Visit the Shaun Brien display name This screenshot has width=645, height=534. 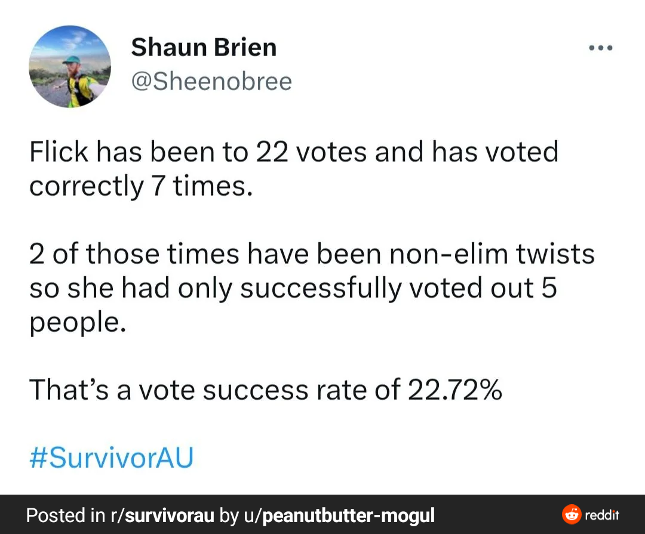tap(204, 47)
